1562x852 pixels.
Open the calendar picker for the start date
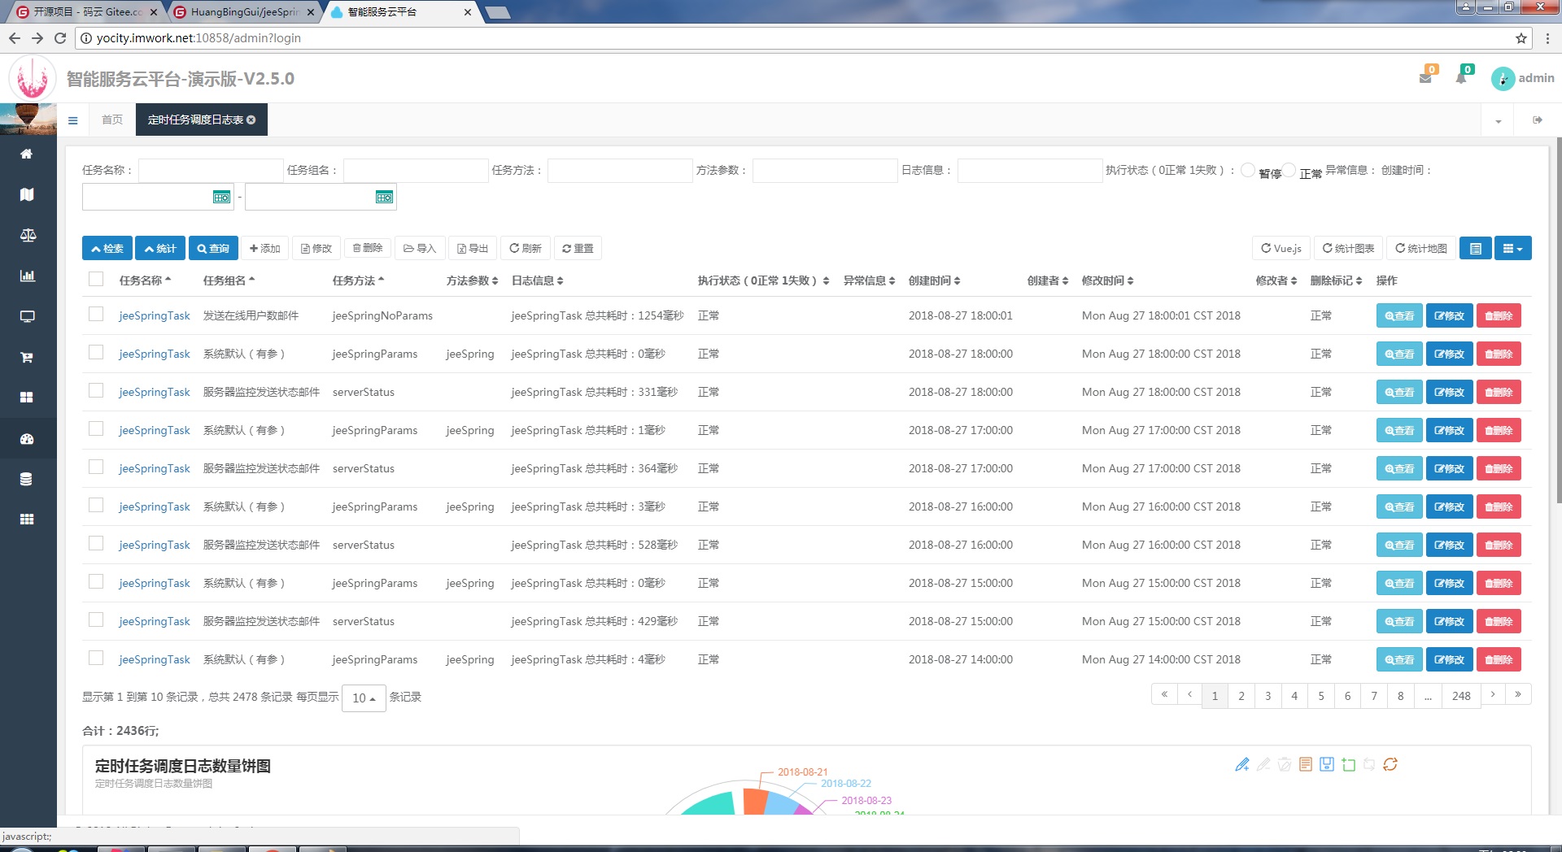[221, 197]
